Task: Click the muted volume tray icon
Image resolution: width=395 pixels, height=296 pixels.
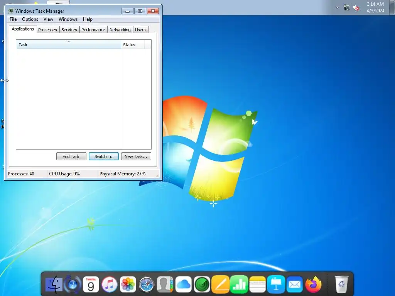Action: [356, 8]
